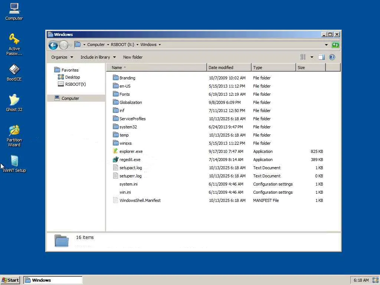The width and height of the screenshot is (380, 285).
Task: Select the Partition Wizard desktop icon
Action: point(14,136)
